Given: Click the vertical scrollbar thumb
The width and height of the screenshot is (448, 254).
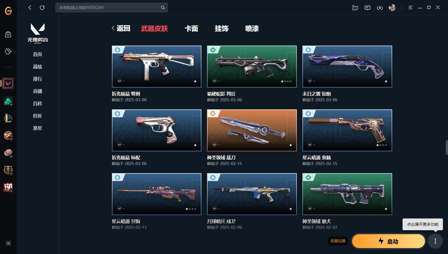Looking at the screenshot, I should point(447,147).
